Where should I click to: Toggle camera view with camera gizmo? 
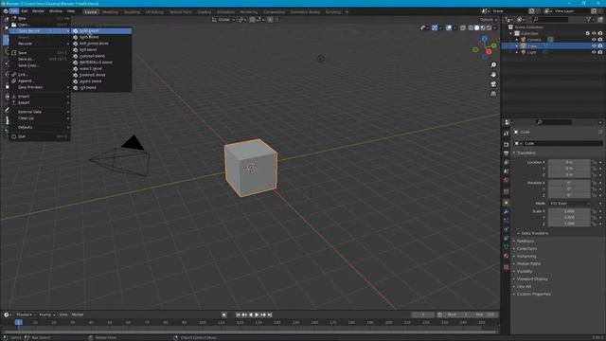point(493,84)
